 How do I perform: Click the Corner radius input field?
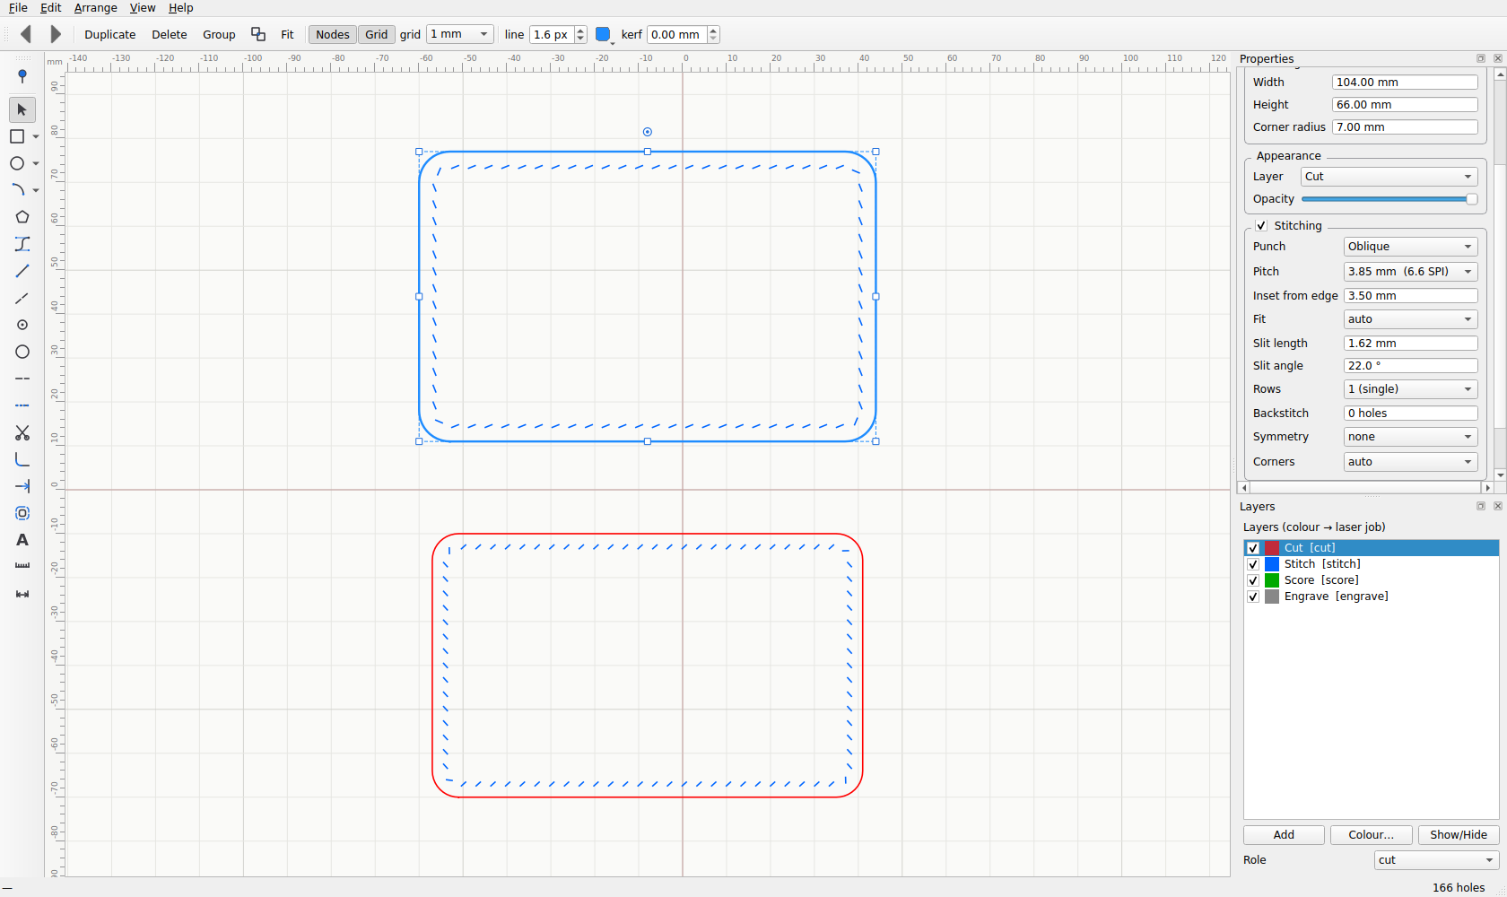pyautogui.click(x=1405, y=127)
